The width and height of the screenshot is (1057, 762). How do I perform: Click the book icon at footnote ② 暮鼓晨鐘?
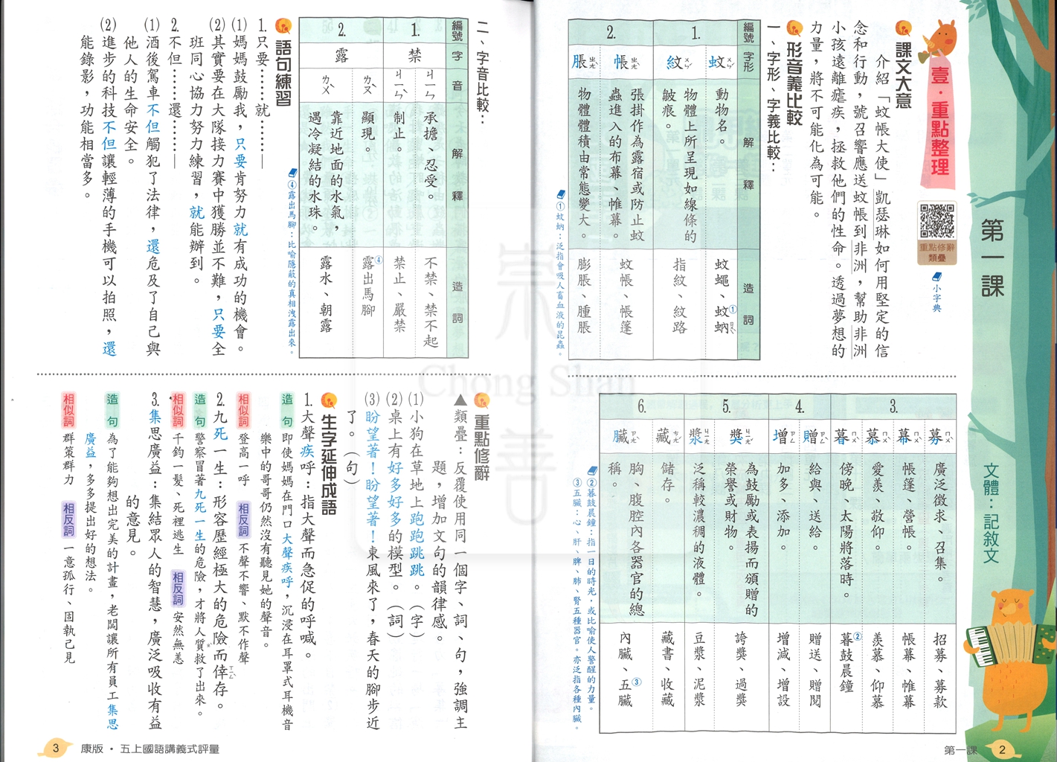(x=592, y=471)
